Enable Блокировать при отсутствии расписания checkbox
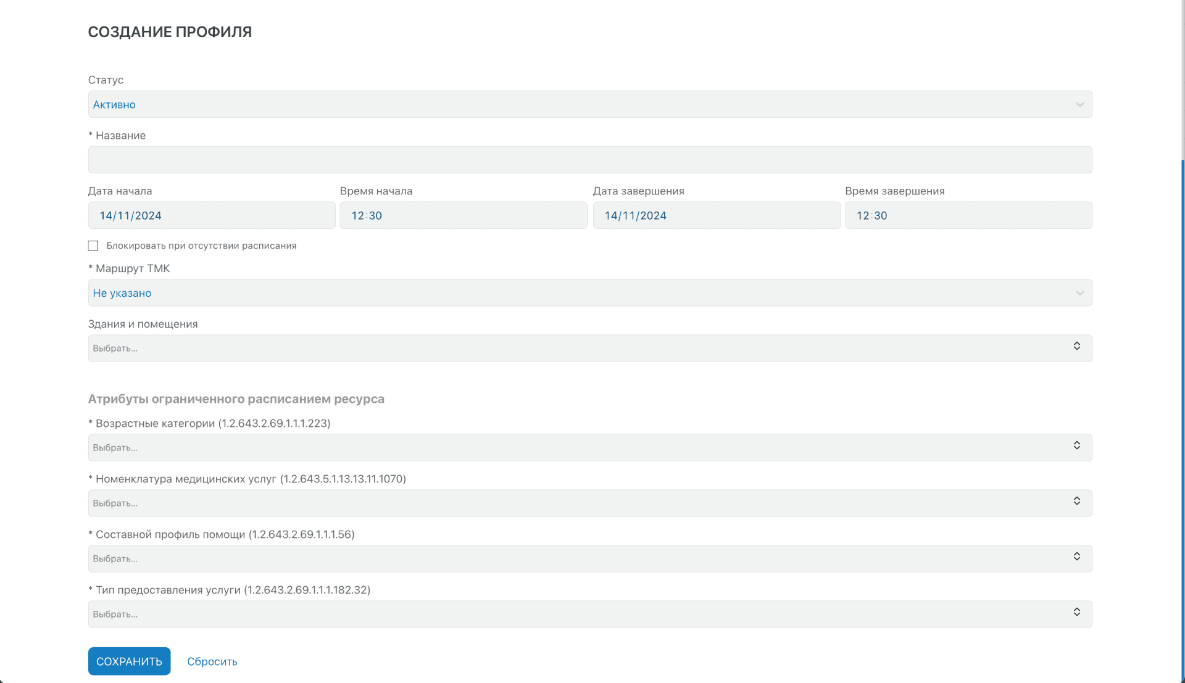 tap(93, 246)
